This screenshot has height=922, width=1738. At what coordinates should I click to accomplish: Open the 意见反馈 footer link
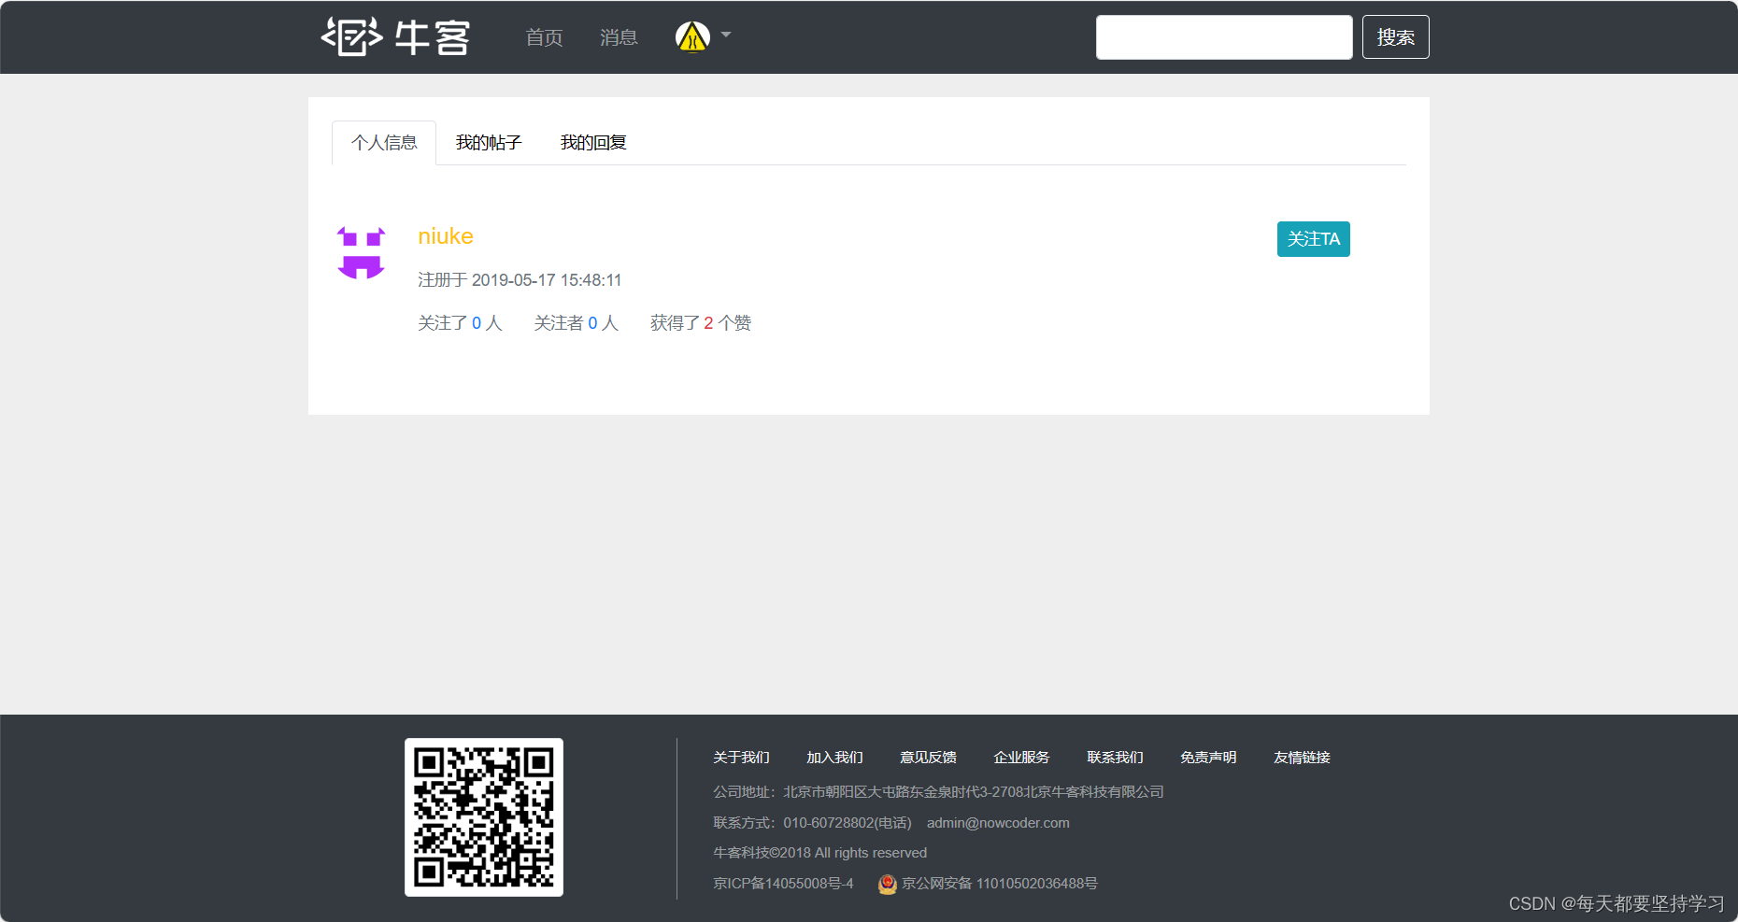(x=928, y=758)
